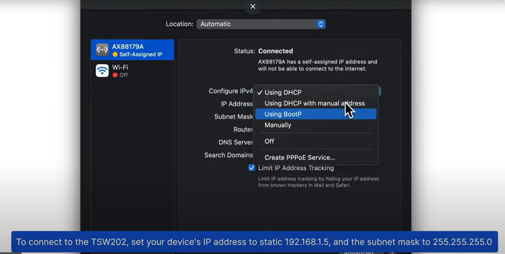The height and width of the screenshot is (254, 505).
Task: Click the Wi-Fi icon in the sidebar
Action: click(x=102, y=71)
